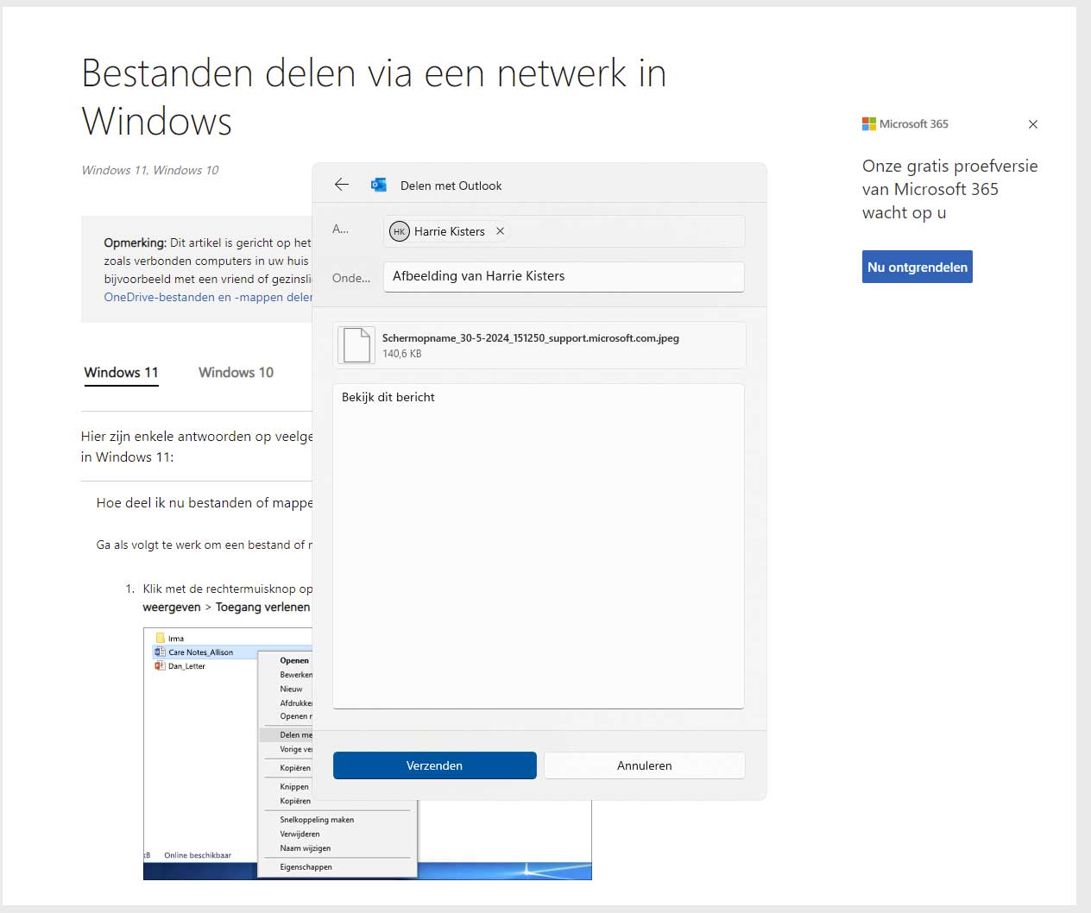Click the Onze gratis proefversie promo text
The height and width of the screenshot is (913, 1091).
coord(949,189)
